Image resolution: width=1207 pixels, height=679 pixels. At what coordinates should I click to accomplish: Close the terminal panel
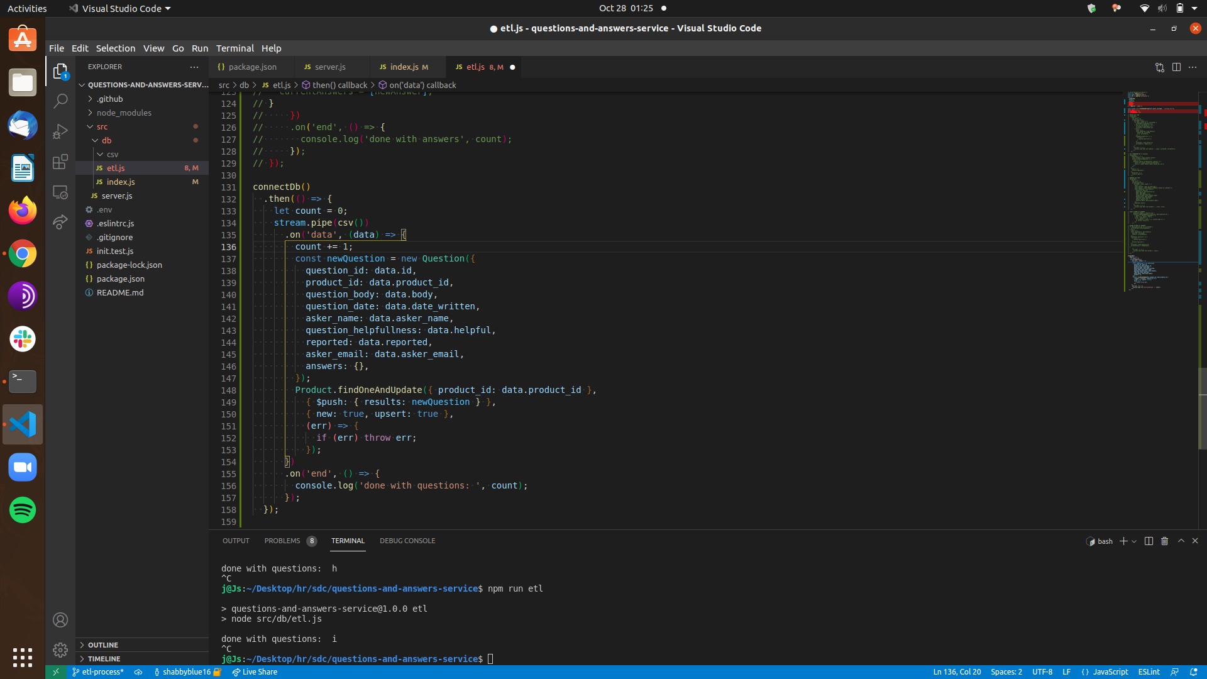(1195, 541)
